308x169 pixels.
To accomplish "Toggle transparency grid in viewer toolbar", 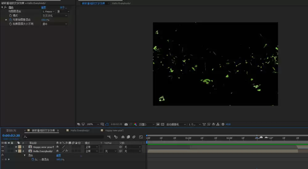I will coord(162,124).
